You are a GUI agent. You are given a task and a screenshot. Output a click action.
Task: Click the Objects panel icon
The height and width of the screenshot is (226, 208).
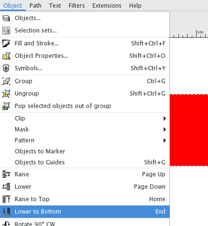[x=6, y=18]
